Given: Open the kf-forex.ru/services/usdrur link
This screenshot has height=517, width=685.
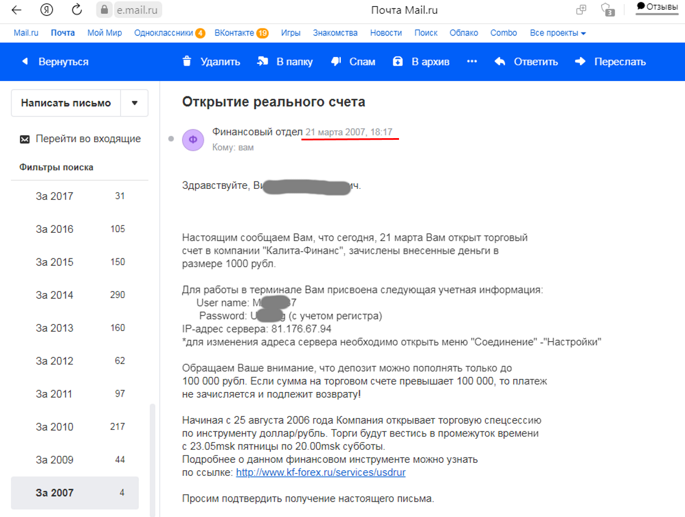Looking at the screenshot, I should (x=321, y=473).
